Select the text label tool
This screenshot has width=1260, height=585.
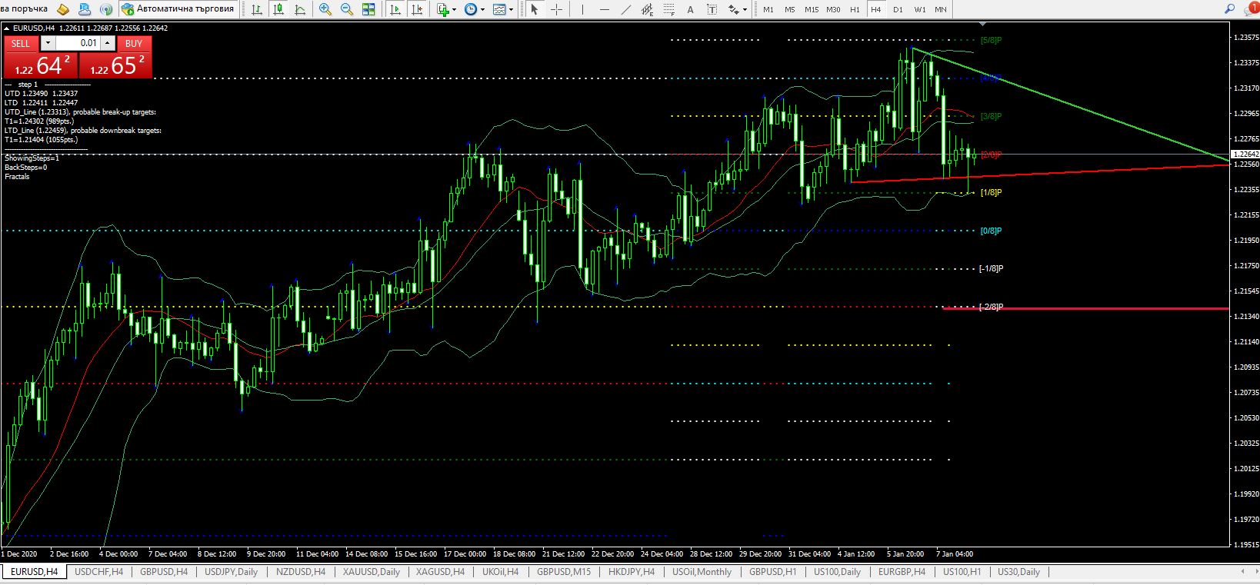click(x=712, y=9)
